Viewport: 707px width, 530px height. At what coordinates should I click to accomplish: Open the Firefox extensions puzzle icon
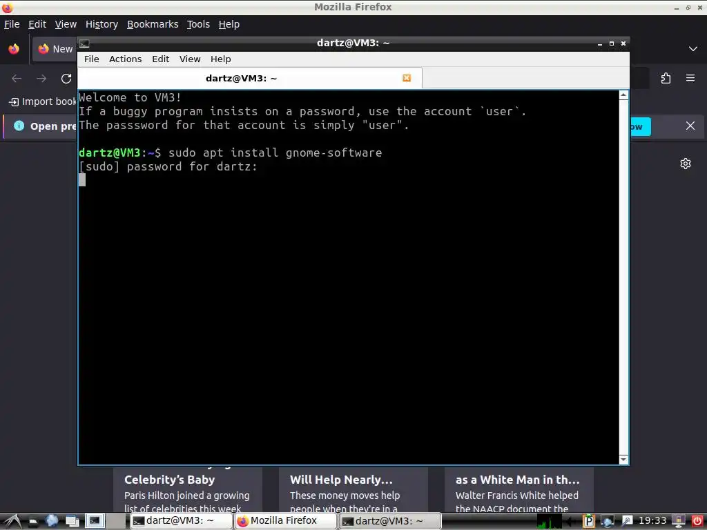click(666, 79)
